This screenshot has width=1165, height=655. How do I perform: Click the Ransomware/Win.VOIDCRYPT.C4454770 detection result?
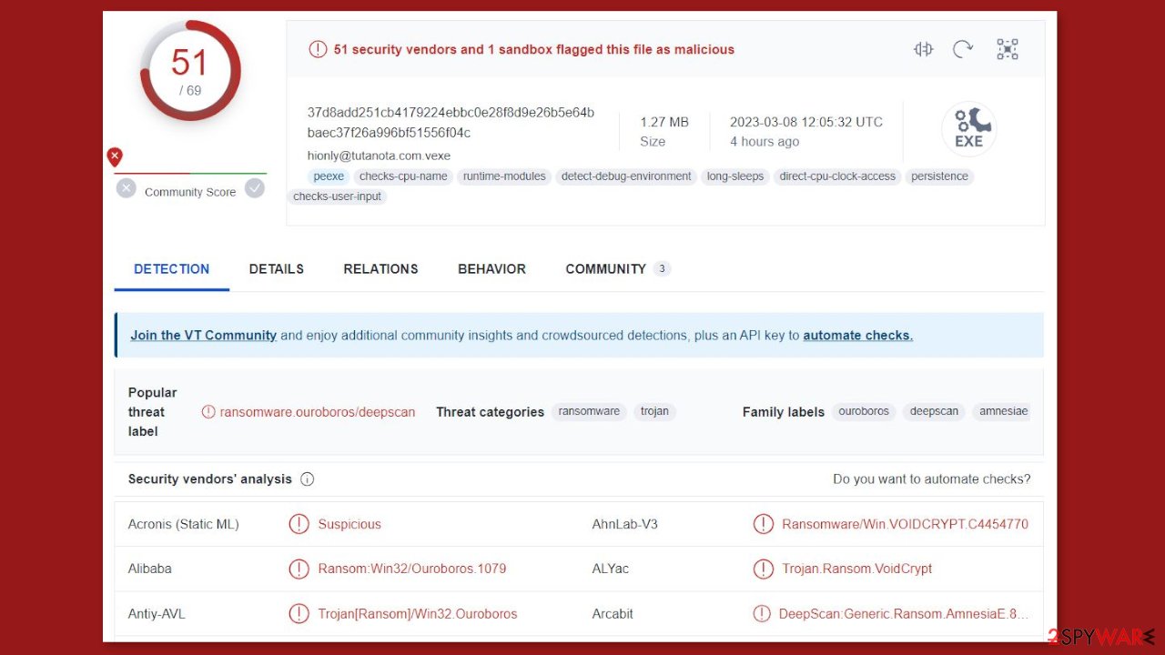tap(905, 524)
